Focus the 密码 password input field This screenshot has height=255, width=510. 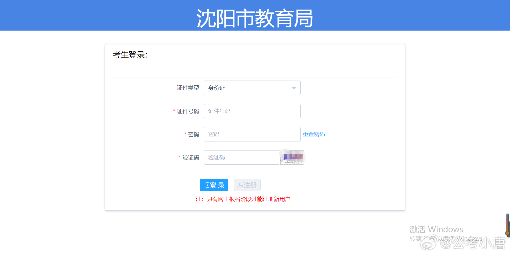point(252,134)
